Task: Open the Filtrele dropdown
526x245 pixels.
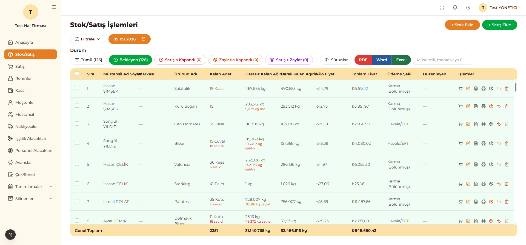Action: (x=88, y=39)
